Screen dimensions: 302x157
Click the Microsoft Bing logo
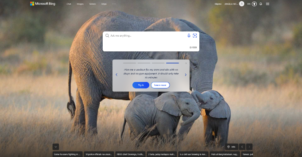43,3
